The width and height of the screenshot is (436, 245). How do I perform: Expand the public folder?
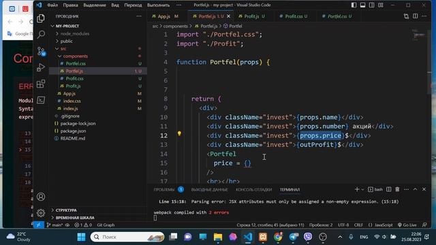[x=67, y=41]
